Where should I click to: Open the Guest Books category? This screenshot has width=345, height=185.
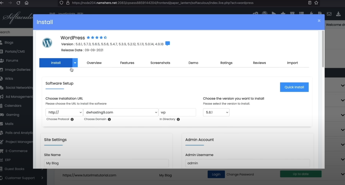[x=14, y=169]
